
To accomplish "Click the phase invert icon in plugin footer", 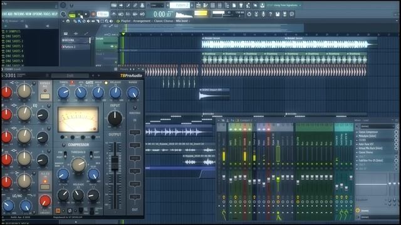I will click(x=70, y=211).
